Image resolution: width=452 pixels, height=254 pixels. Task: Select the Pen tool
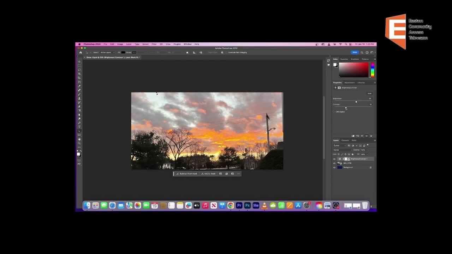tap(79, 123)
